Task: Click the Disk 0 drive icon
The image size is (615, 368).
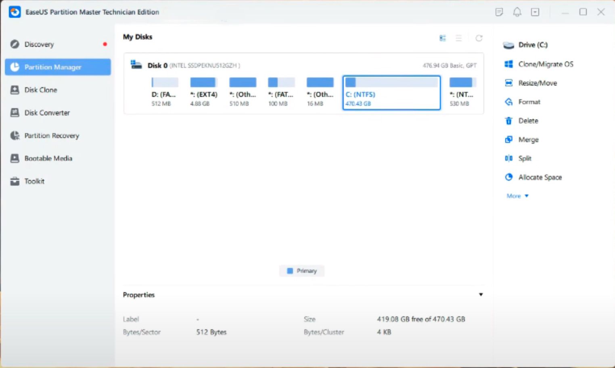Action: pos(136,65)
